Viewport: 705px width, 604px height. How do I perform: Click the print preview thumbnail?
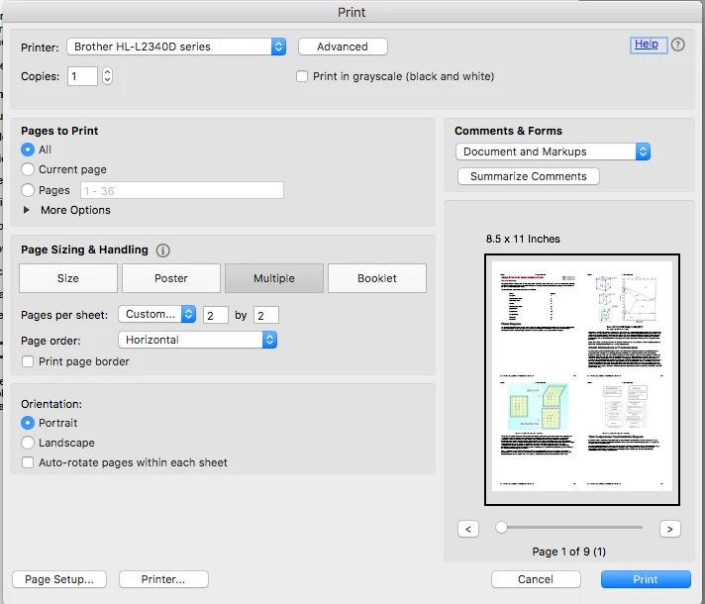coord(582,379)
